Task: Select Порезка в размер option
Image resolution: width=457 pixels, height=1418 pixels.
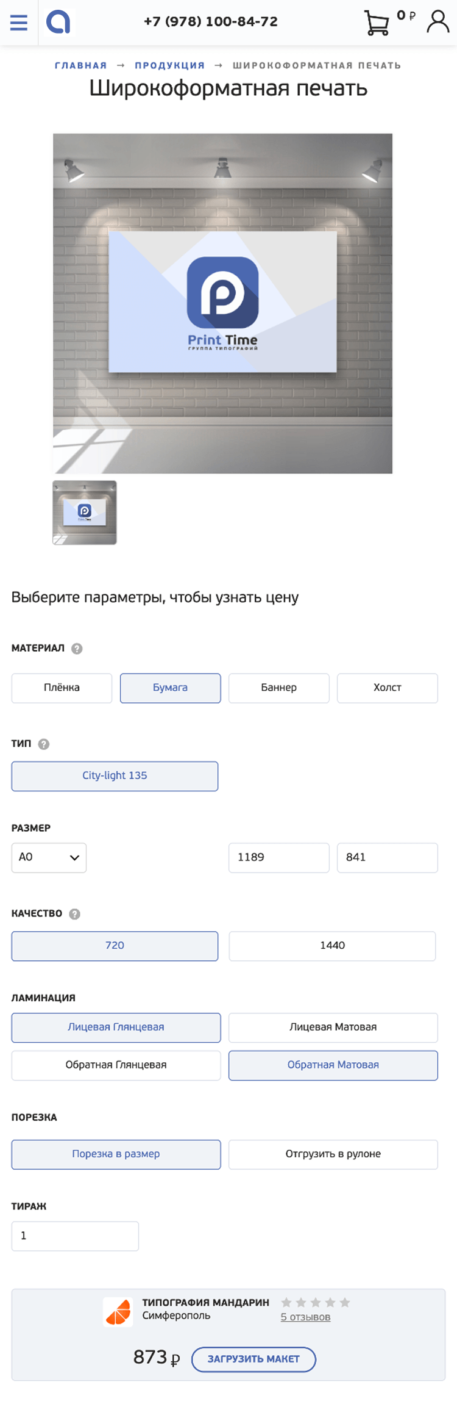Action: pos(116,1154)
